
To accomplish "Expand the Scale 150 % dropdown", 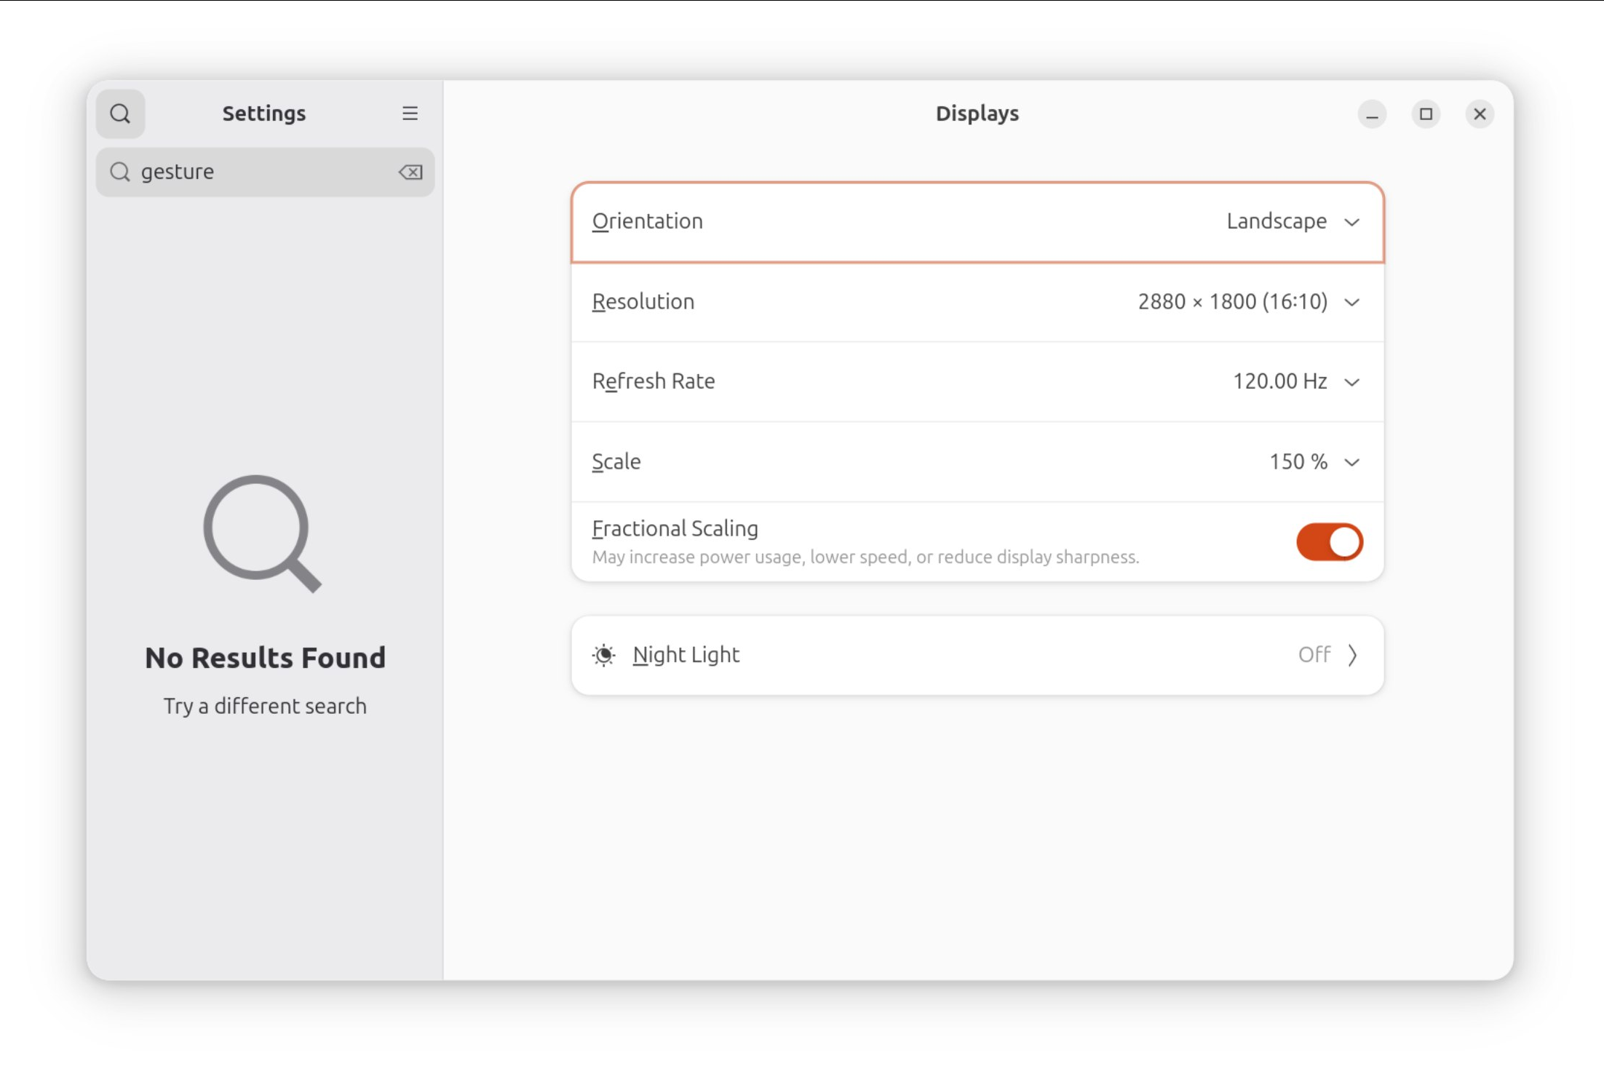I will [x=1314, y=462].
